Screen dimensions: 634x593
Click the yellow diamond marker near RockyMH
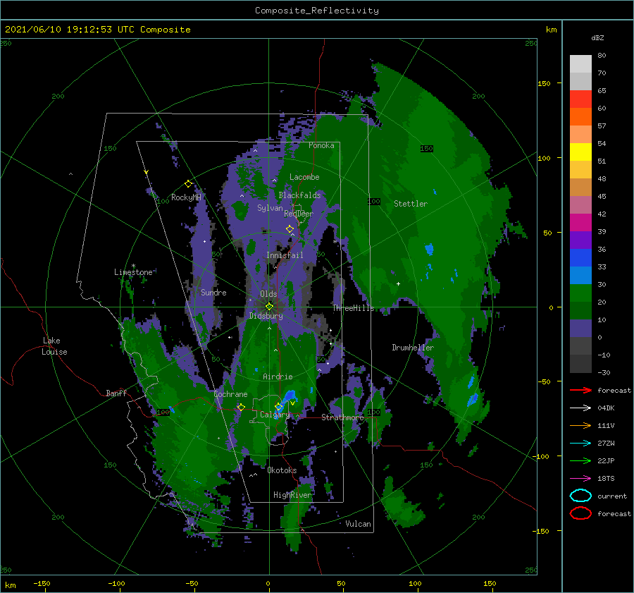[x=188, y=184]
